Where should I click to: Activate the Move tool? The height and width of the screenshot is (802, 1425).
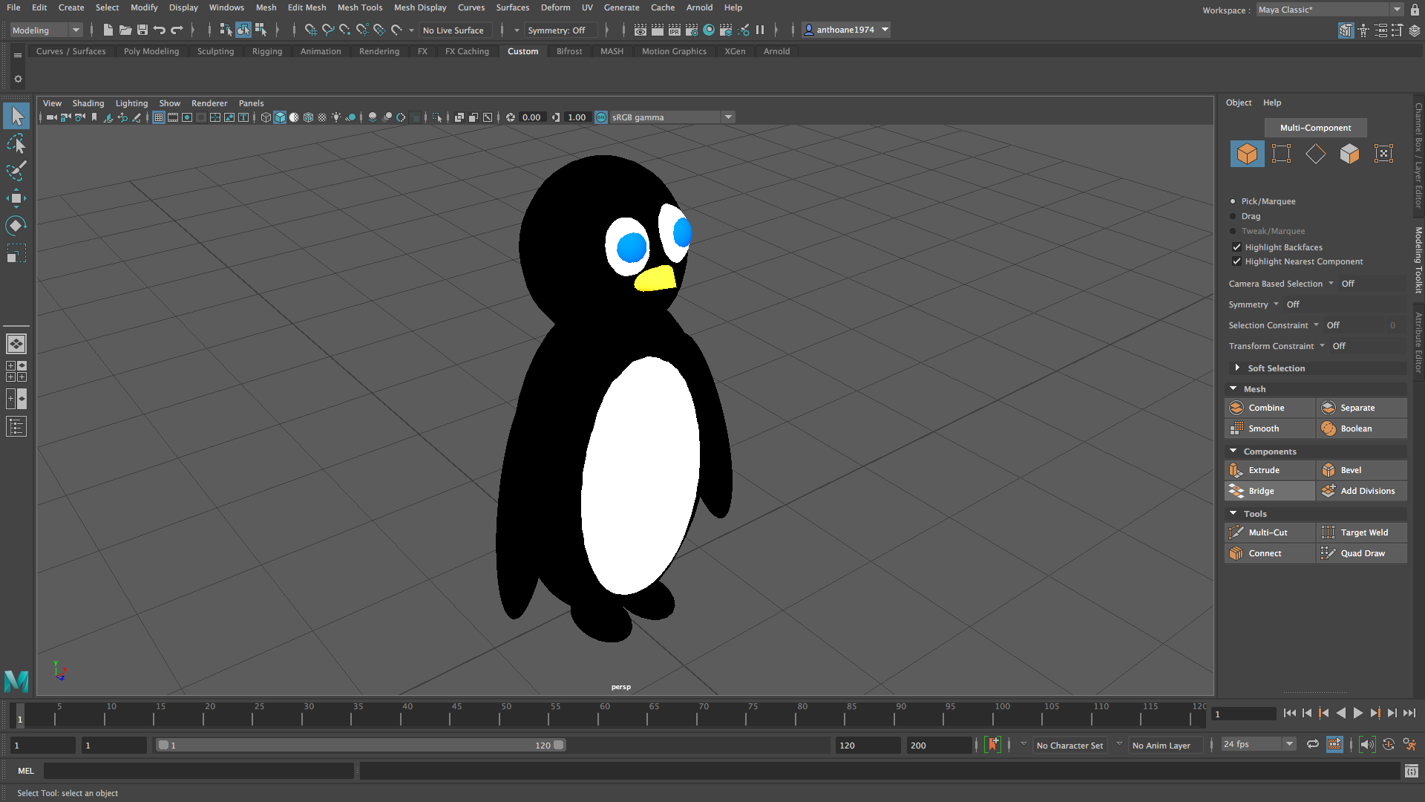[x=16, y=198]
